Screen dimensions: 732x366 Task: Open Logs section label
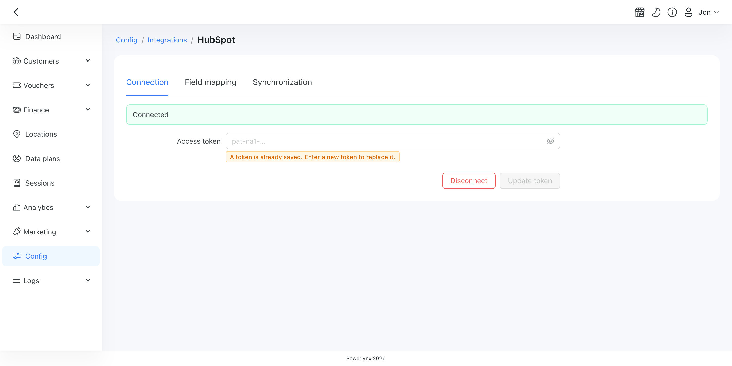click(31, 280)
